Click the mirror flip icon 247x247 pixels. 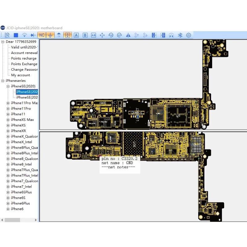pos(128,35)
